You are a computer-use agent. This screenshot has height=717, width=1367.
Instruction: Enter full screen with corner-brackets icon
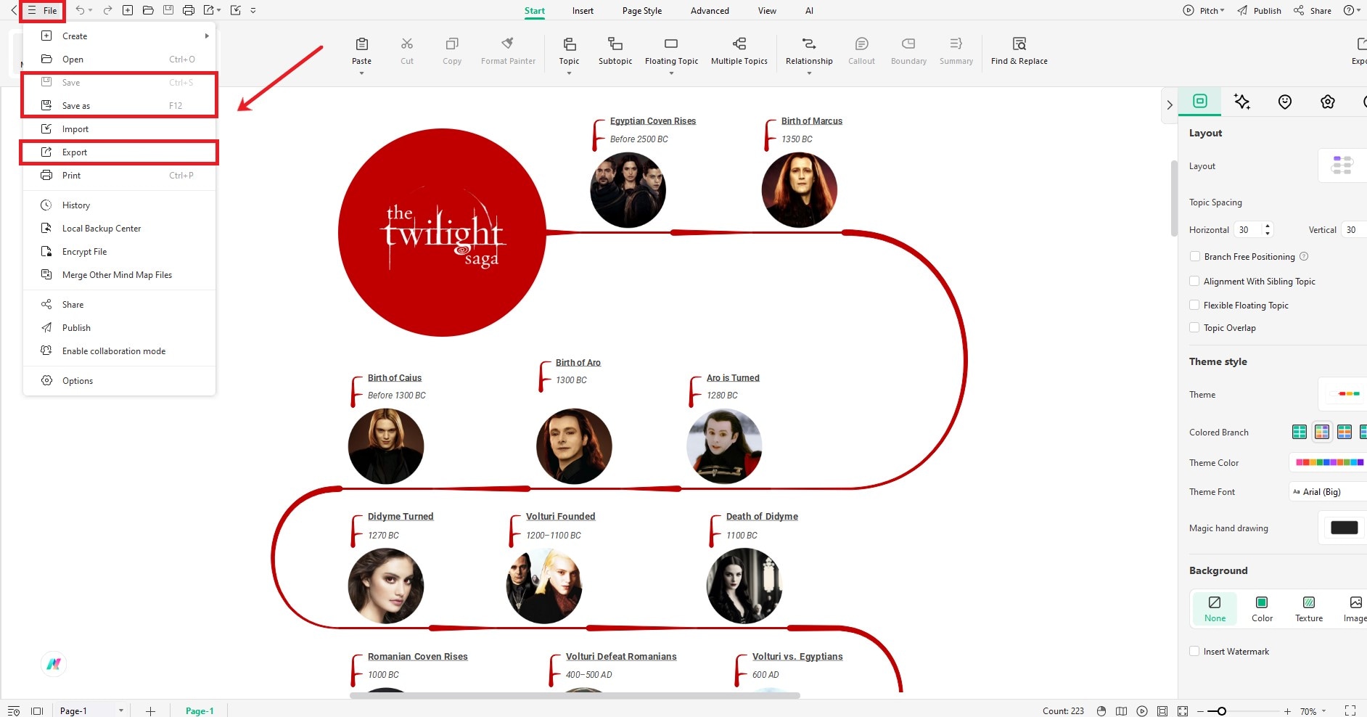(x=1350, y=710)
